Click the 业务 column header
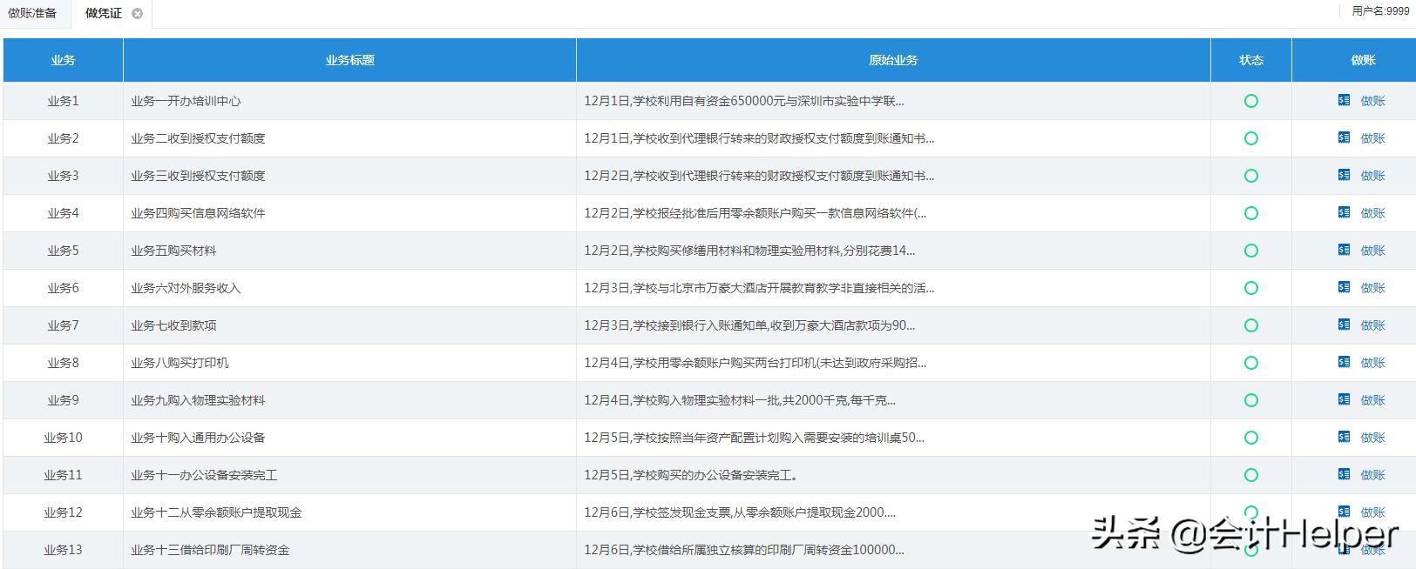1416x569 pixels. [63, 60]
